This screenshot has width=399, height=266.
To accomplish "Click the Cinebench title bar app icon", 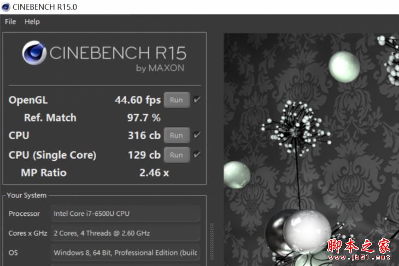I will coord(5,7).
